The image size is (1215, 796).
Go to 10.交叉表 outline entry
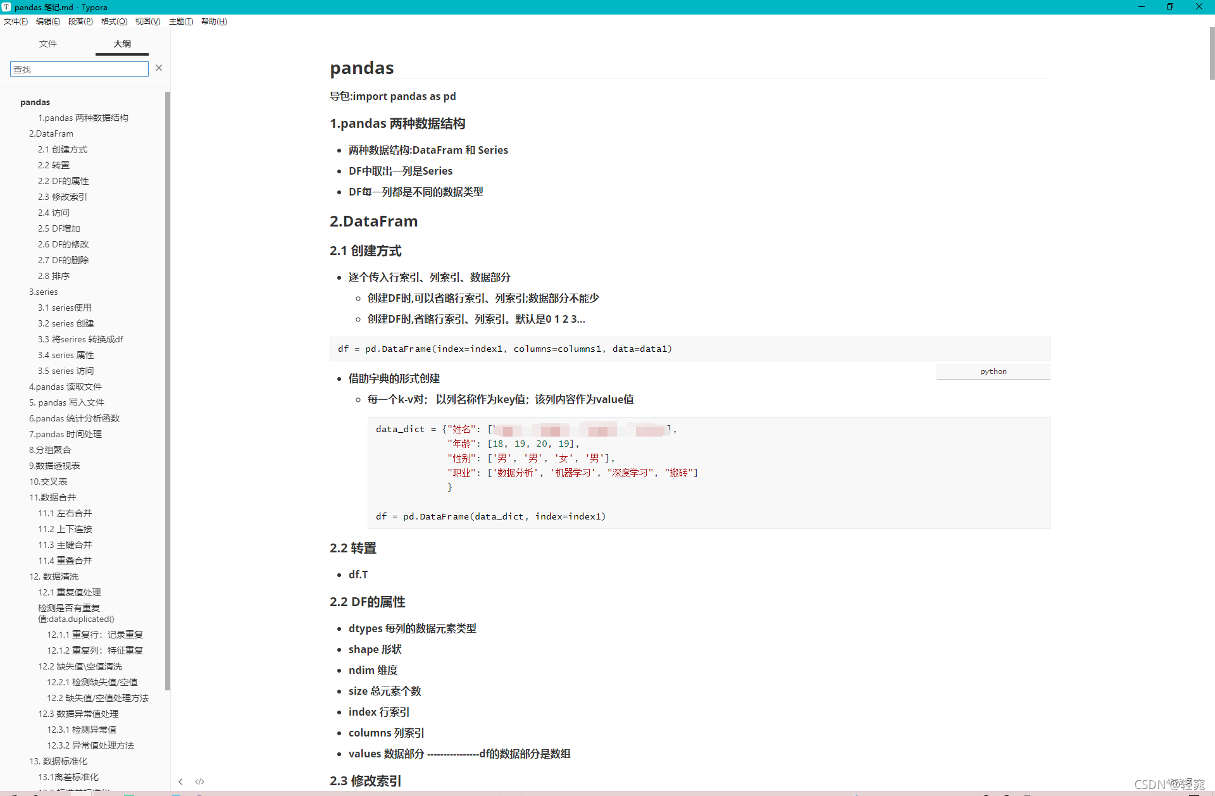pyautogui.click(x=48, y=482)
